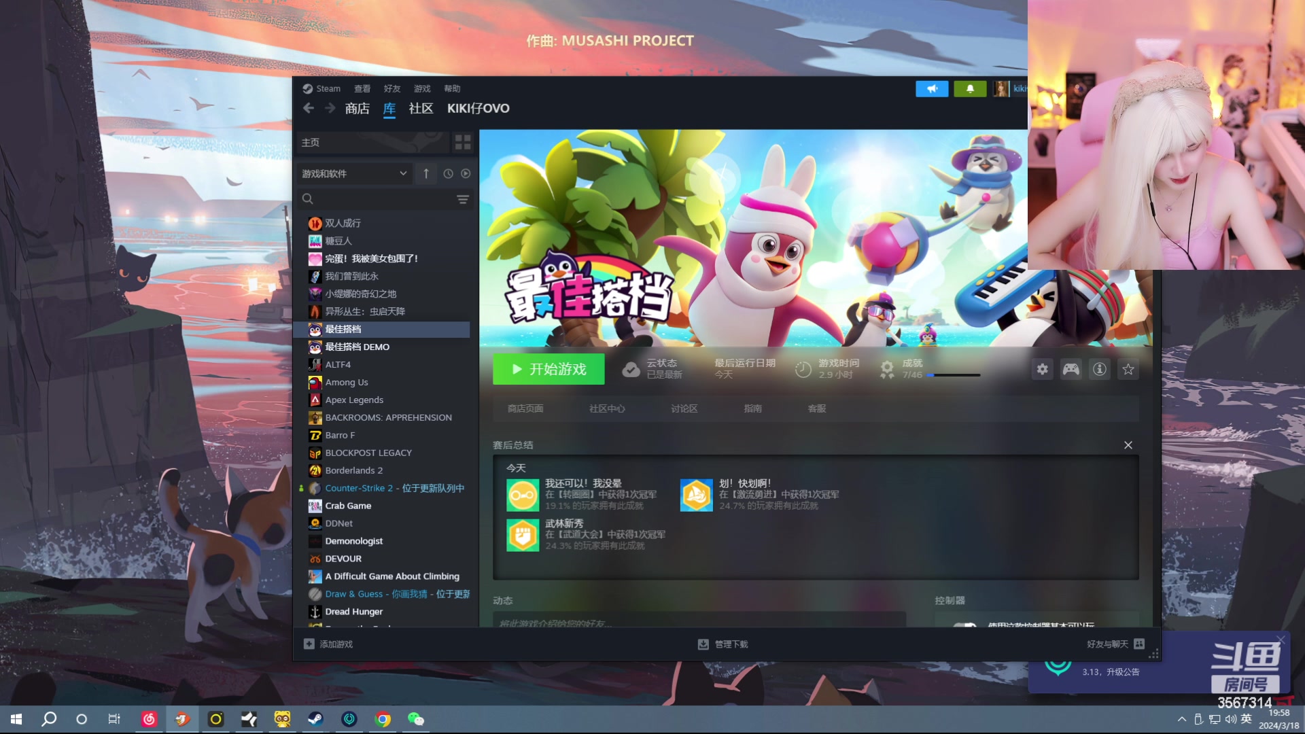Open the 查看 menu
This screenshot has height=734, width=1305.
(x=362, y=88)
